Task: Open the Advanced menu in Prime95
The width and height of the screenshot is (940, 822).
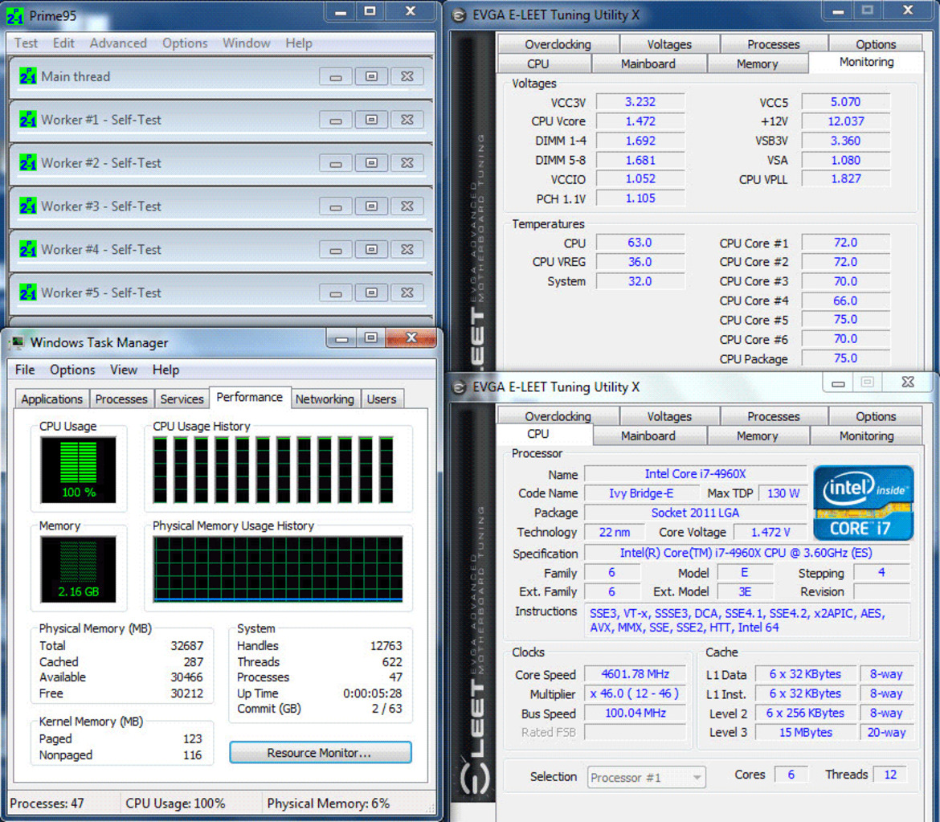Action: (118, 43)
